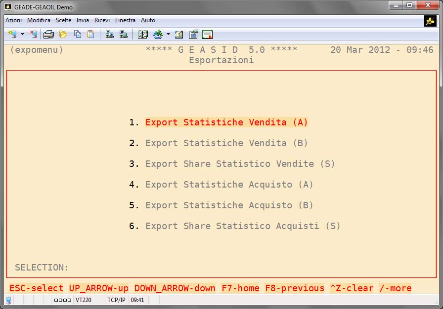Open the Finestra menu
Image resolution: width=443 pixels, height=309 pixels.
125,20
